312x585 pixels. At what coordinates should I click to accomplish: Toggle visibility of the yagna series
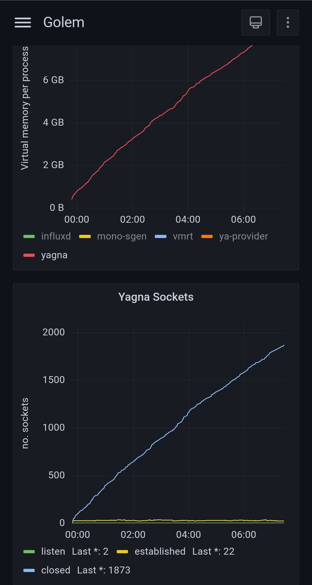coord(54,255)
